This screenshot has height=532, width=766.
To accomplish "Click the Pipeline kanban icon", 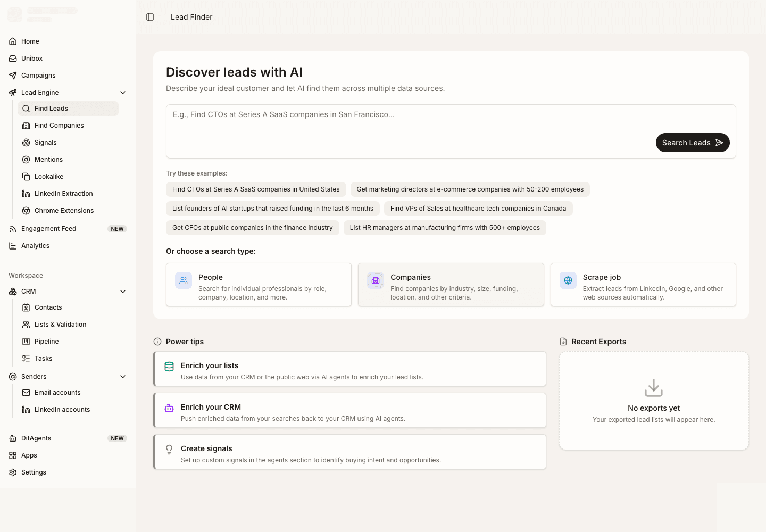I will (x=26, y=342).
